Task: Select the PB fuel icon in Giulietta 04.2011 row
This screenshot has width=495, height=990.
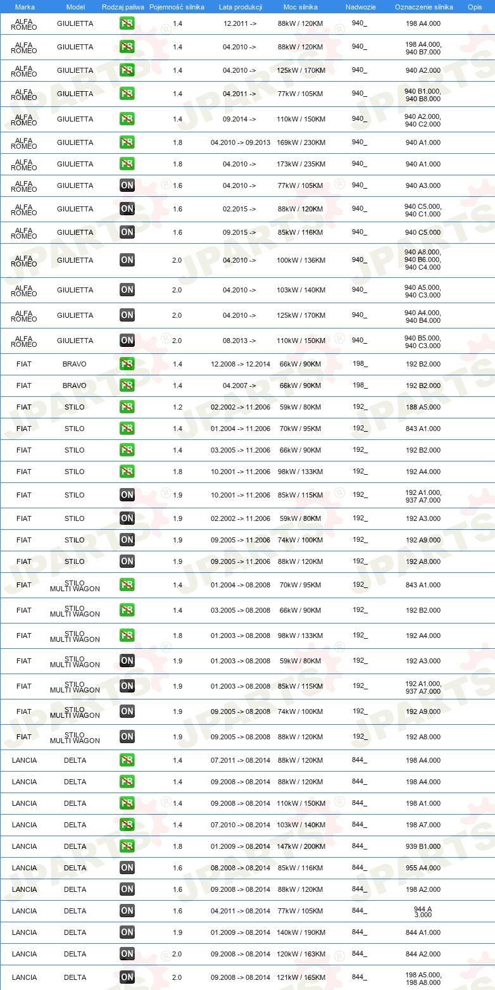Action: [127, 94]
